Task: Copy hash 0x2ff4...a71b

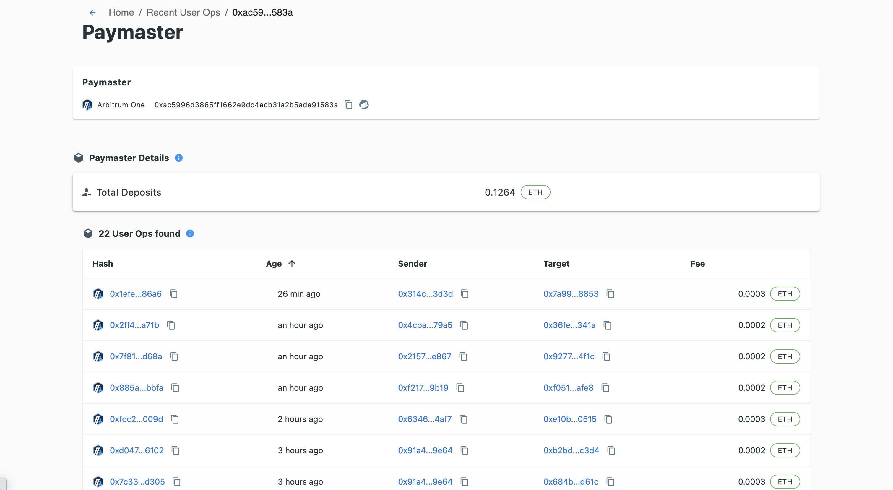Action: point(171,325)
